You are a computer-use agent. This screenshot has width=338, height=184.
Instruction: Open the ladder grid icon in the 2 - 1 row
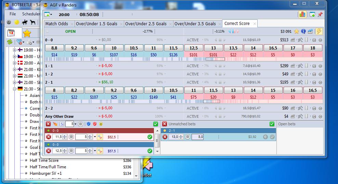pos(306,82)
